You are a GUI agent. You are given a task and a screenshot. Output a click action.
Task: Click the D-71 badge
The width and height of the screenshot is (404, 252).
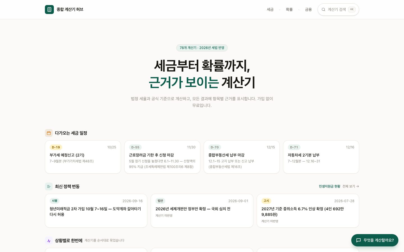294,147
